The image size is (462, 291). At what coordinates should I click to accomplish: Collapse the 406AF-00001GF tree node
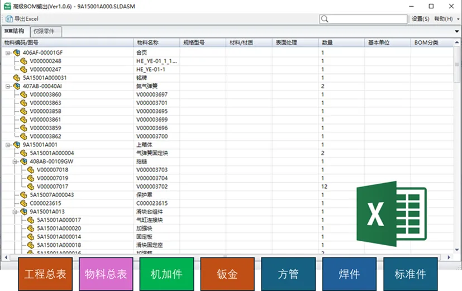point(8,53)
